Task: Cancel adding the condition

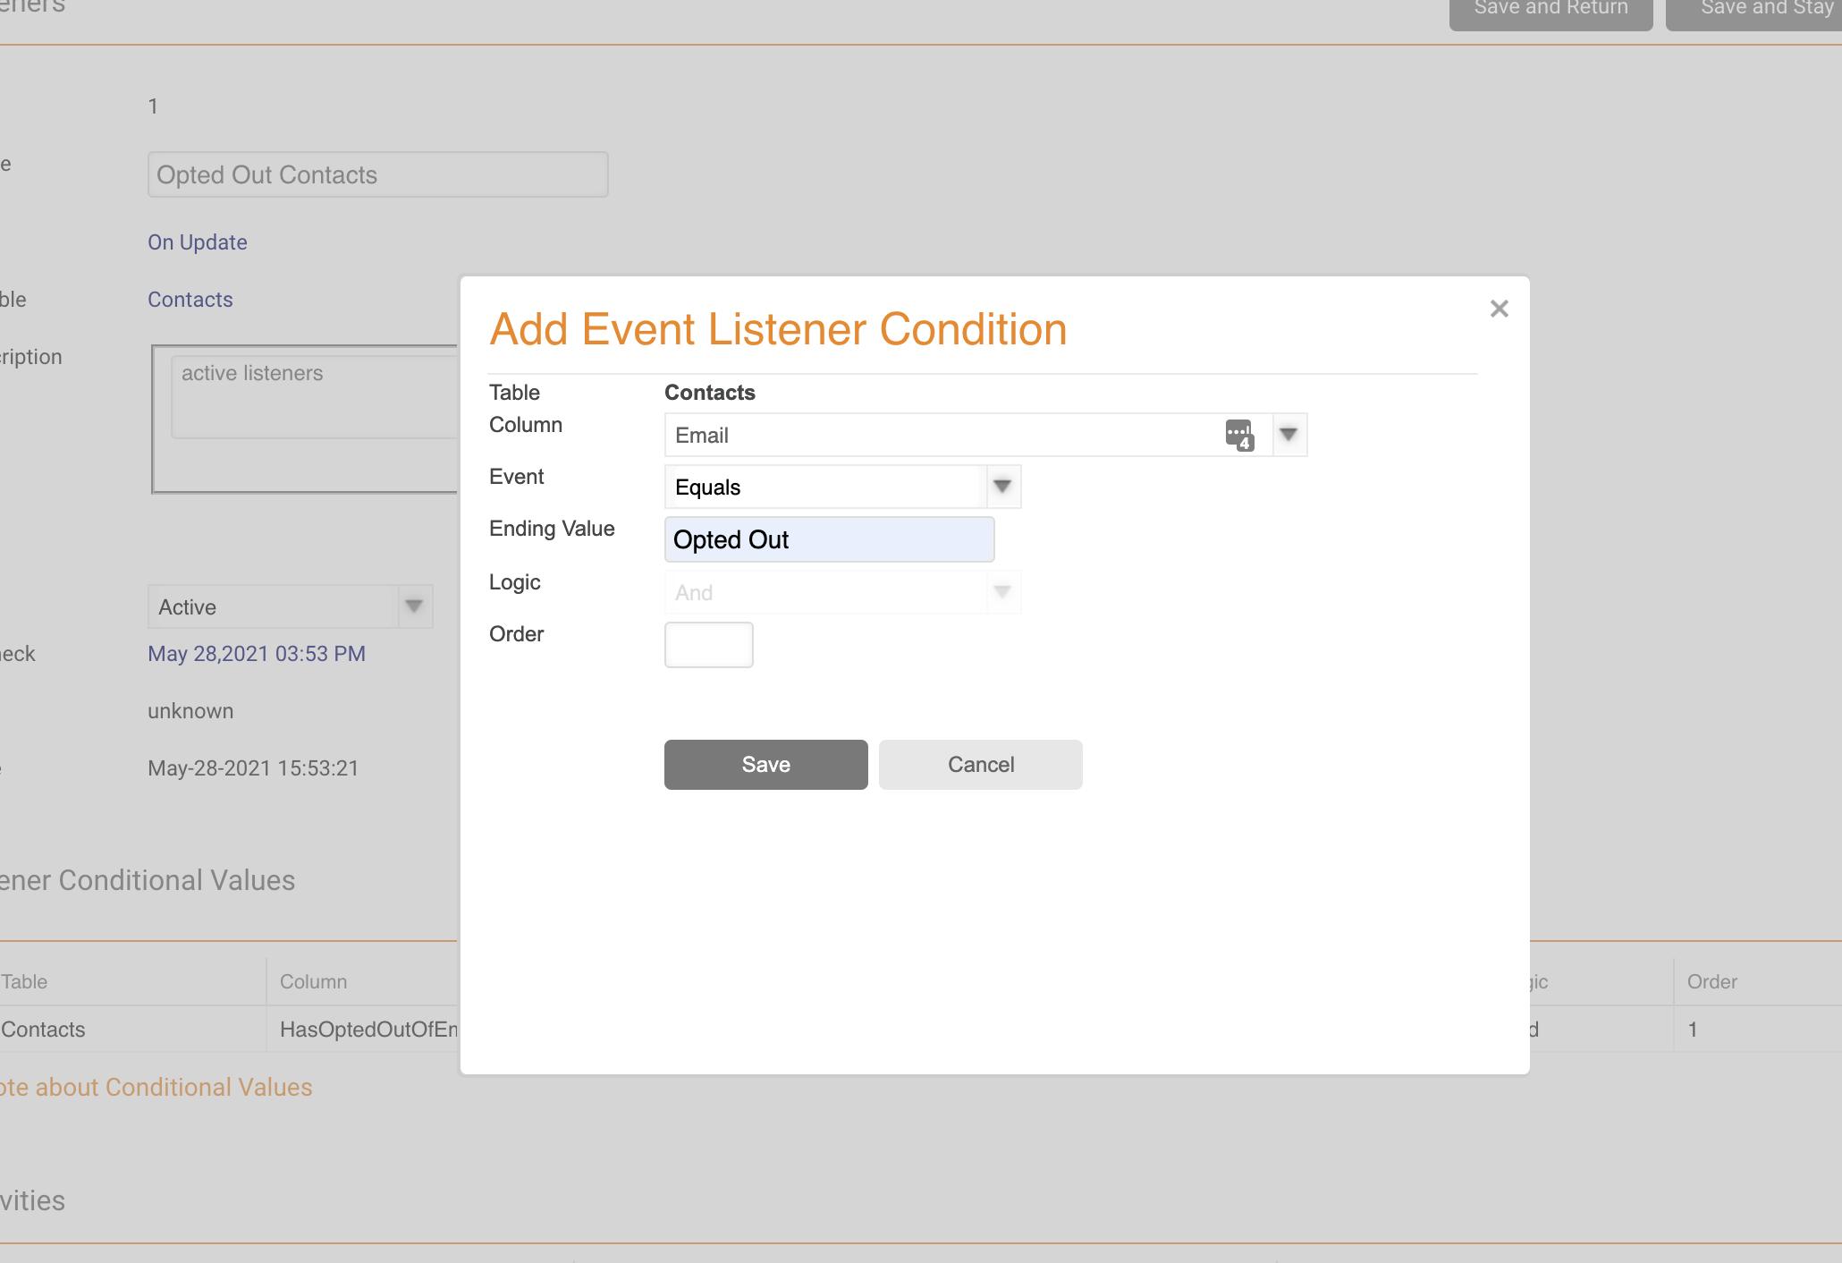Action: pyautogui.click(x=980, y=765)
